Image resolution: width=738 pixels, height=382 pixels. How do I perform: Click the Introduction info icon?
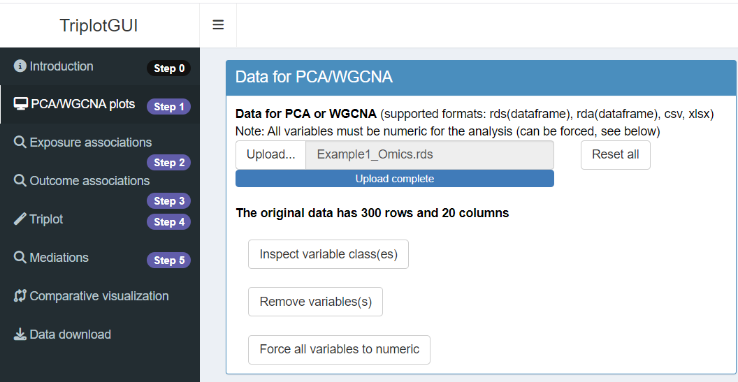(x=20, y=66)
